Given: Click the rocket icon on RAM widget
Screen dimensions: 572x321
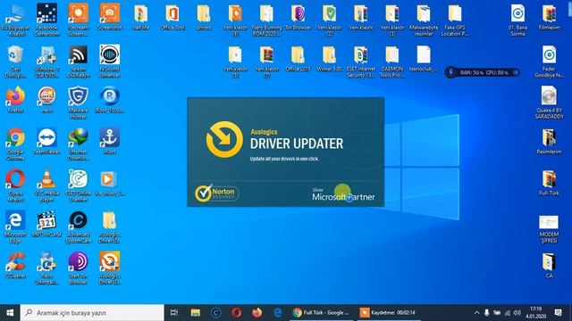Looking at the screenshot, I should pyautogui.click(x=450, y=72).
